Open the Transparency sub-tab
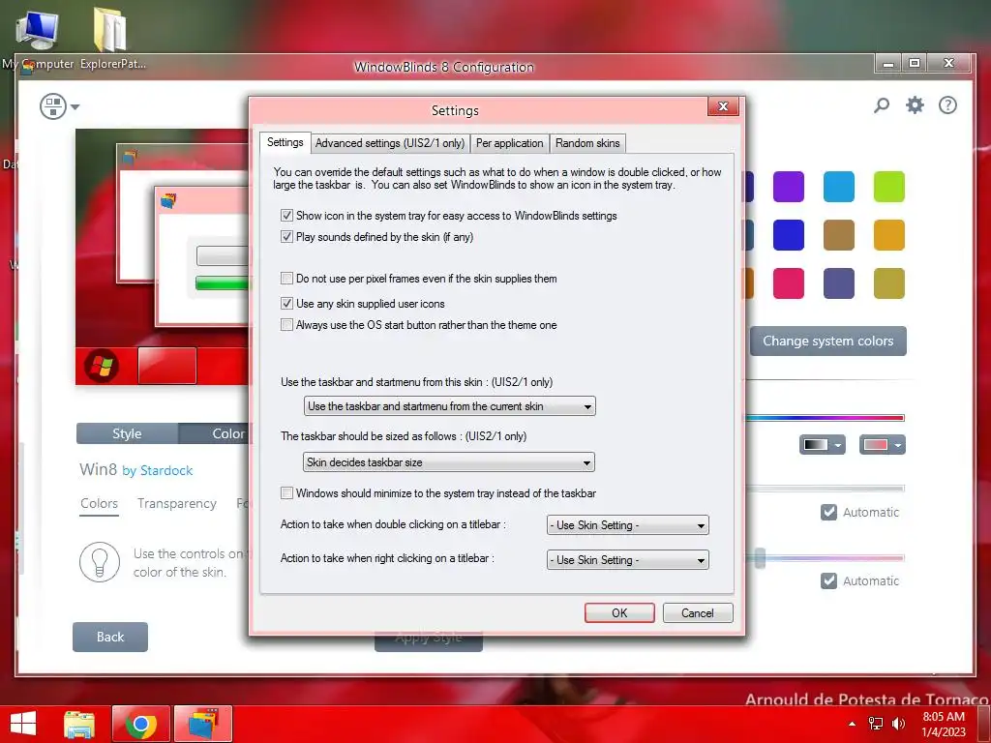 [177, 503]
